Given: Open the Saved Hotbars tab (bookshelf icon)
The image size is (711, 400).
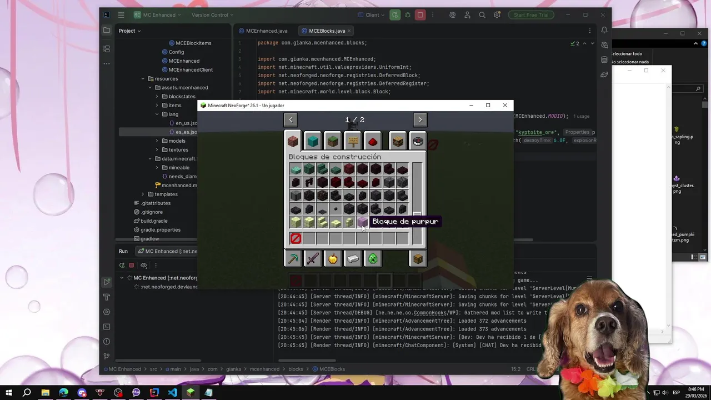Looking at the screenshot, I should (x=398, y=141).
